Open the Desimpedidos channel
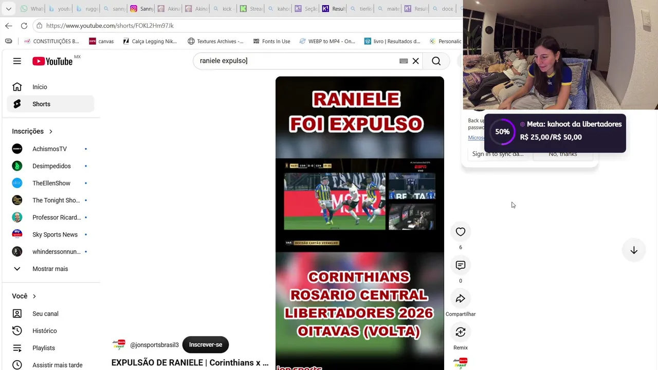Viewport: 658px width, 370px height. pos(50,166)
